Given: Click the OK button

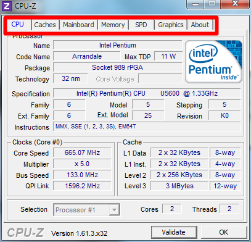Looking at the screenshot, I should 223,232.
